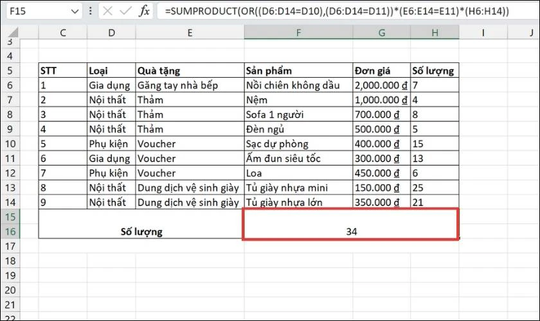Viewport: 540px width, 321px height.
Task: Select column C header
Action: pyautogui.click(x=63, y=33)
